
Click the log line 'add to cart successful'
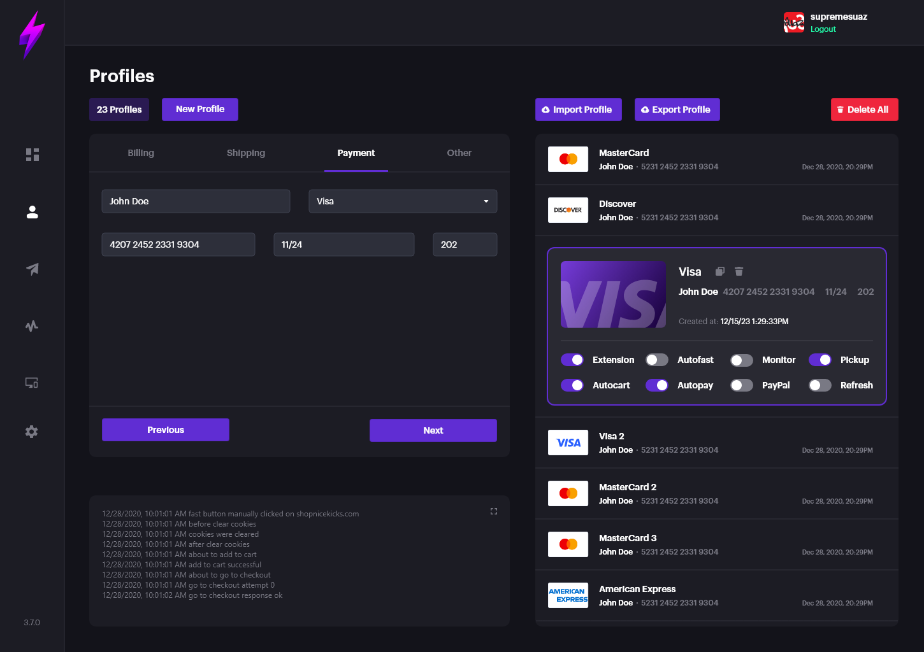[x=182, y=565]
